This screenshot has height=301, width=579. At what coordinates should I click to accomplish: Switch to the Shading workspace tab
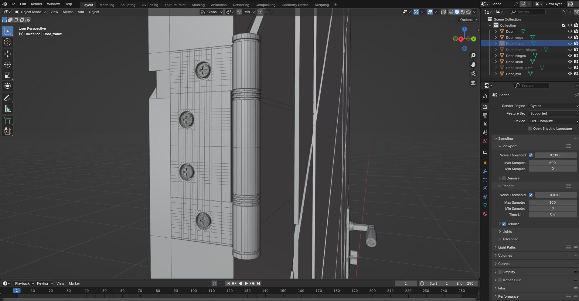[x=198, y=5]
